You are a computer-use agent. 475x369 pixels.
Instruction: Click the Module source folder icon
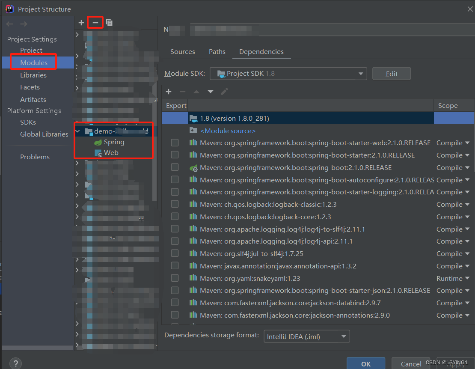193,130
